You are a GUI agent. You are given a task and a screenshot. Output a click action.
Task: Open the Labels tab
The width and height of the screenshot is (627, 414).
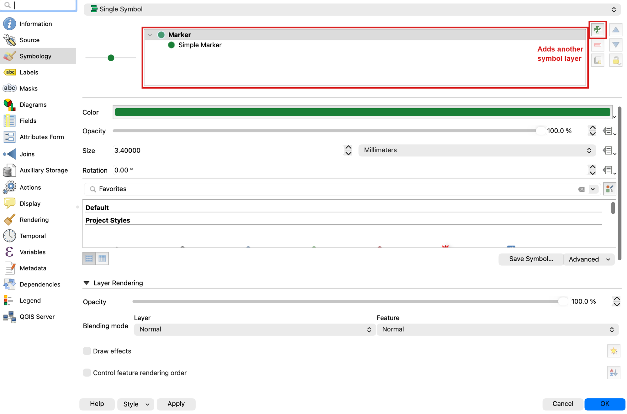[x=38, y=72]
